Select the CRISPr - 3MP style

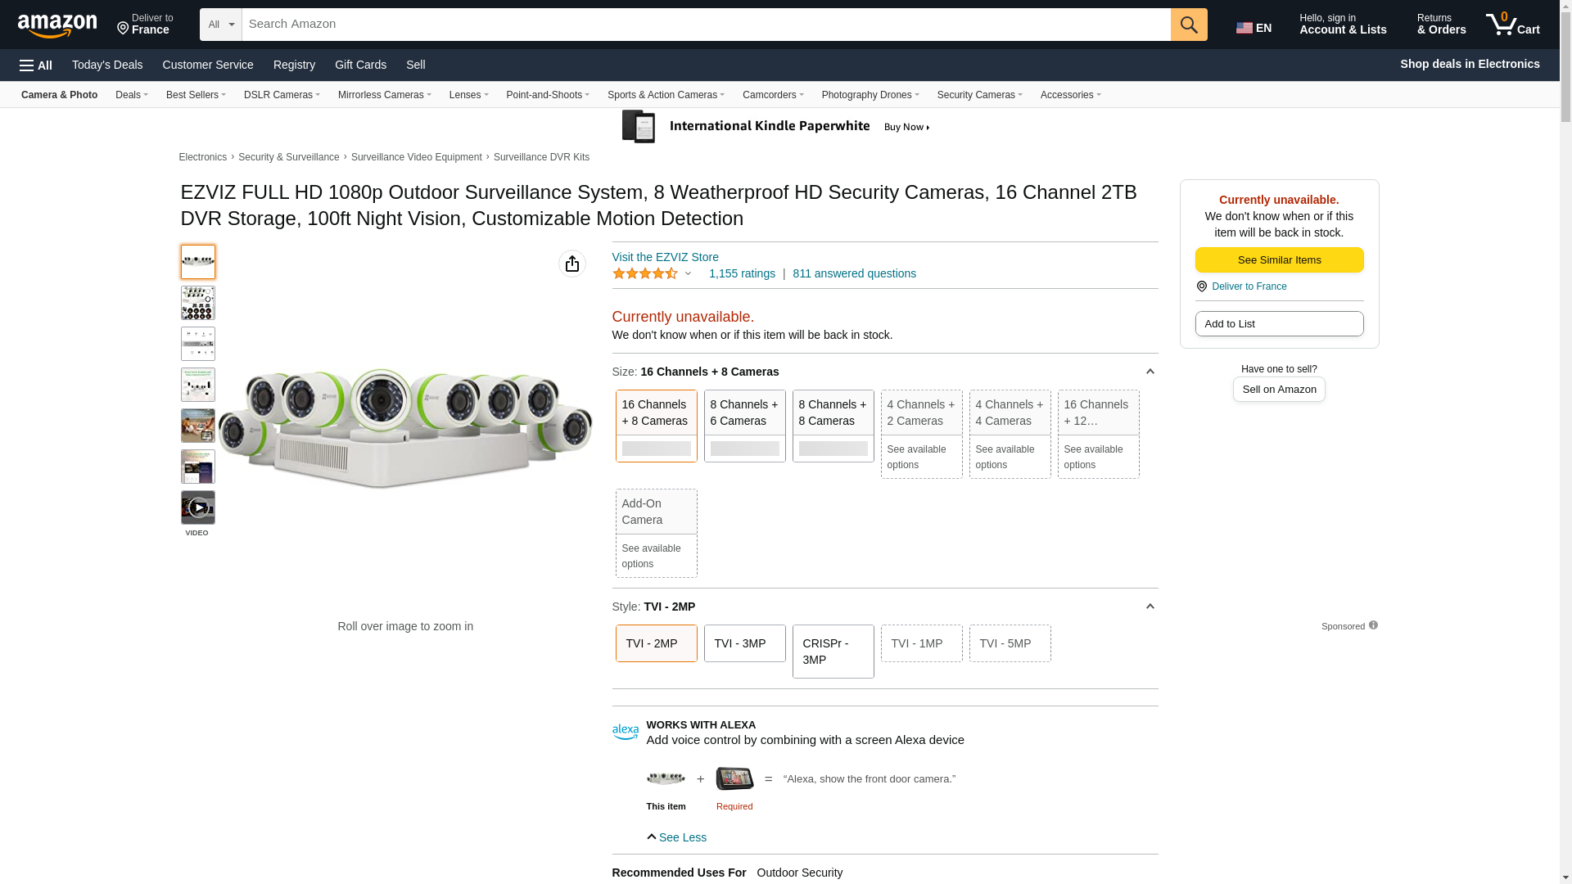(x=833, y=652)
